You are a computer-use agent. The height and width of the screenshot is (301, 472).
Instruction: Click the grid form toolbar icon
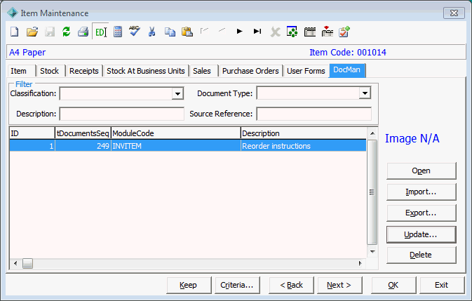coord(310,32)
